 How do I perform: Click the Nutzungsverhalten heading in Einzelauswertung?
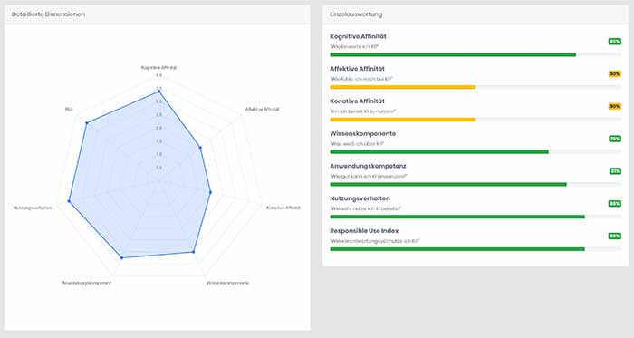pos(360,198)
